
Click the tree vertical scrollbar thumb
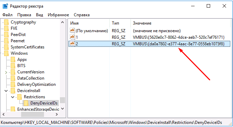coord(63,100)
